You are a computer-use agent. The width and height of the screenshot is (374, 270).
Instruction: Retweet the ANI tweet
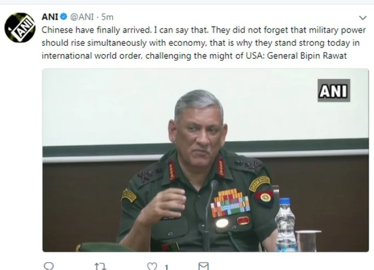point(101,265)
